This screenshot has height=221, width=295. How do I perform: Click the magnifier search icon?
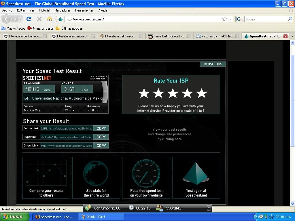tap(290, 19)
